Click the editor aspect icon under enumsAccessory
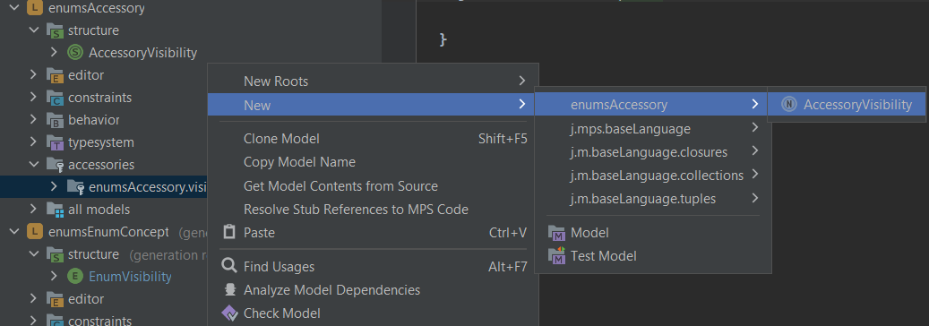929x326 pixels. pos(56,75)
